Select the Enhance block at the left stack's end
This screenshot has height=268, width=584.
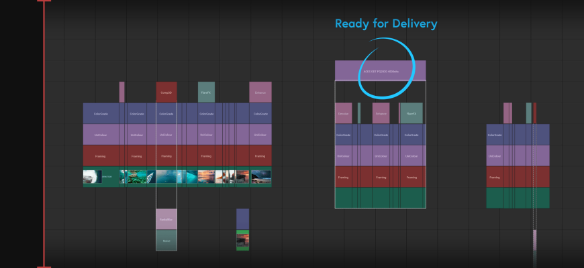[260, 92]
